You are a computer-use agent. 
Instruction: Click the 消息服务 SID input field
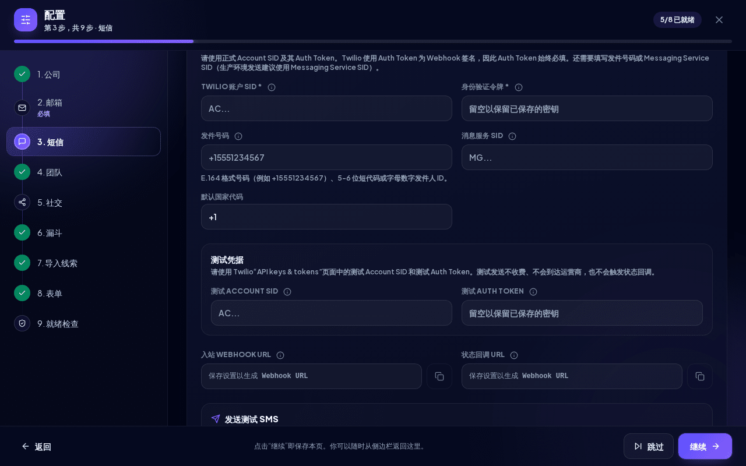pyautogui.click(x=587, y=157)
